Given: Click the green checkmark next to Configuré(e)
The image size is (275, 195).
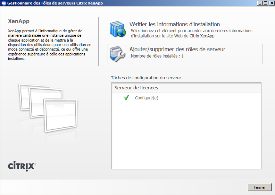Looking at the screenshot, I should 126,98.
